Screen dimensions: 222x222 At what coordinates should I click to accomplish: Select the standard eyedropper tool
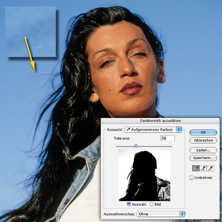pyautogui.click(x=196, y=168)
